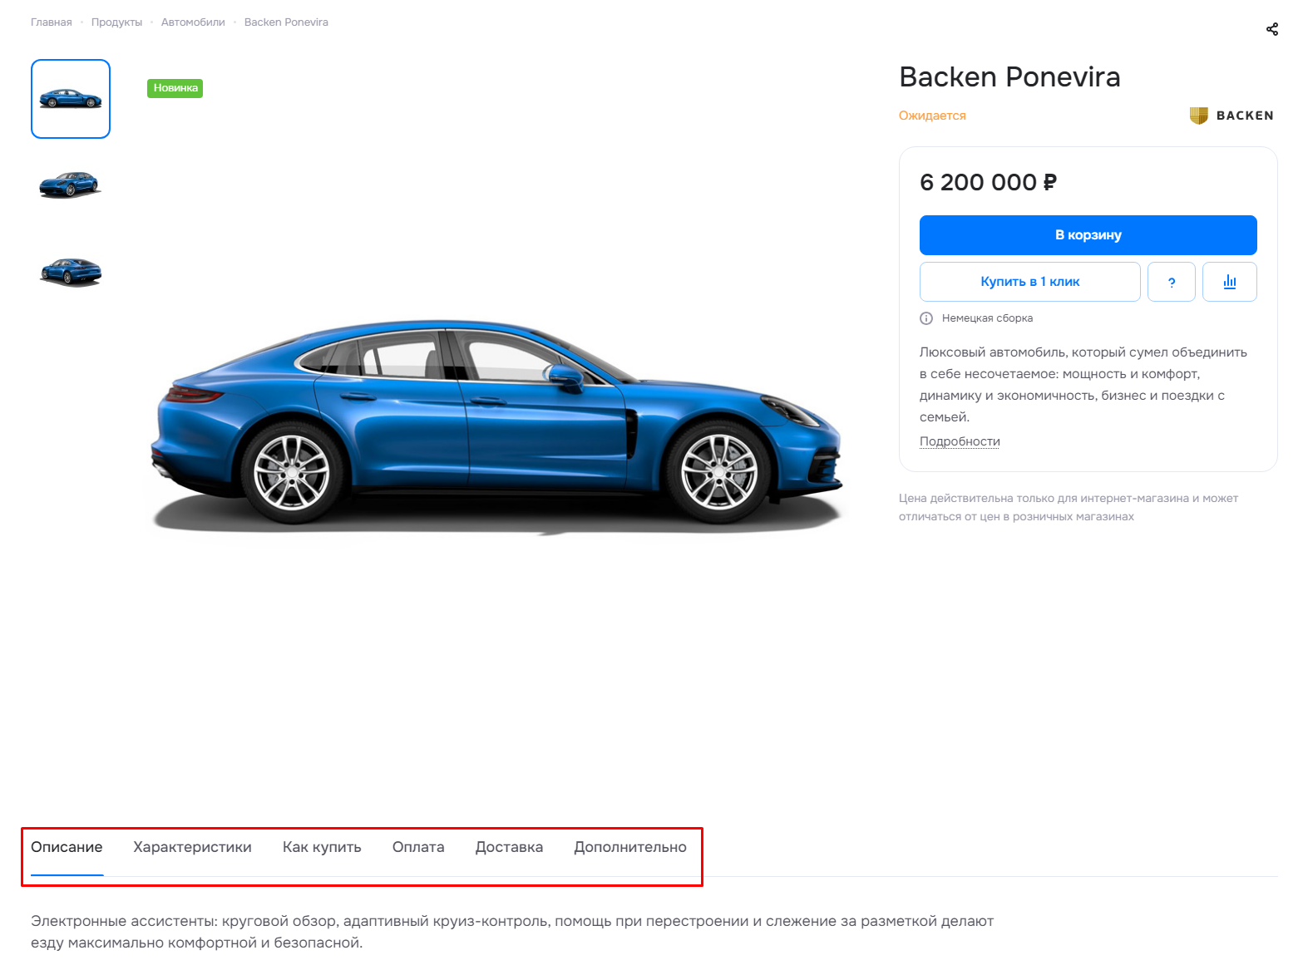1303x970 pixels.
Task: Click the BACKEN brand logo
Action: pyautogui.click(x=1231, y=116)
